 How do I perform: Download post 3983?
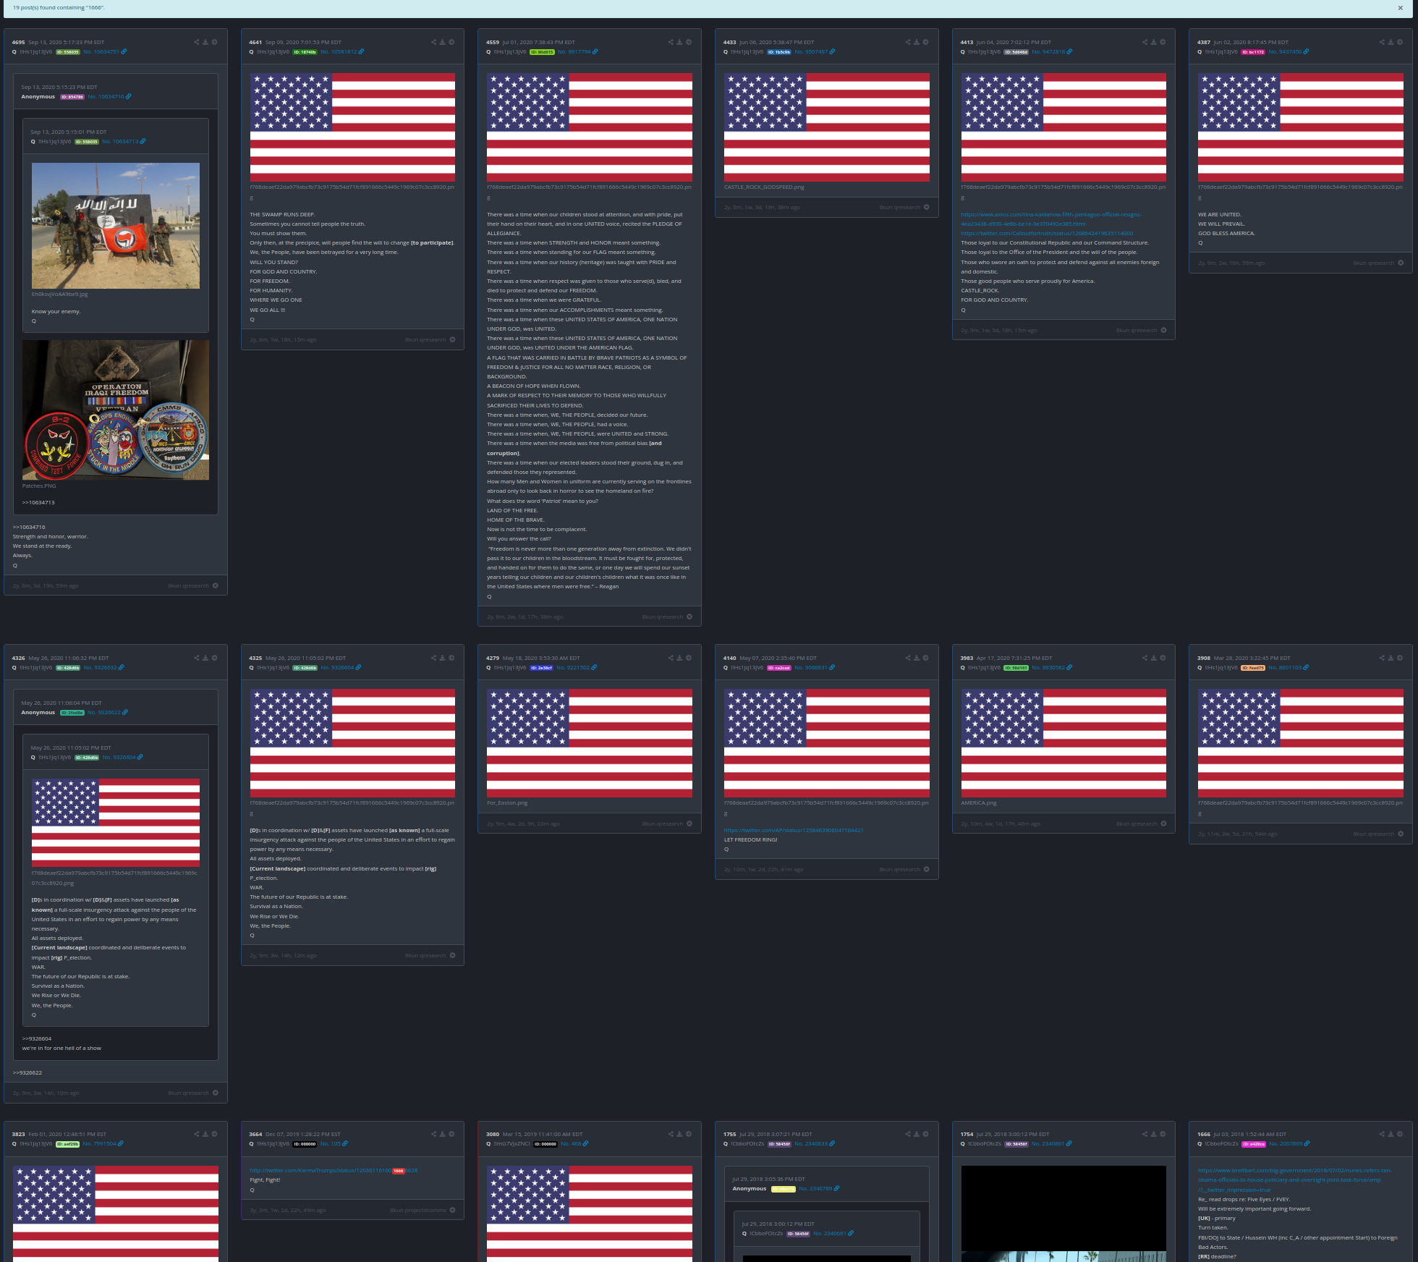(1154, 658)
